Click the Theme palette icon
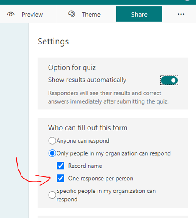The height and width of the screenshot is (218, 196). (x=72, y=14)
